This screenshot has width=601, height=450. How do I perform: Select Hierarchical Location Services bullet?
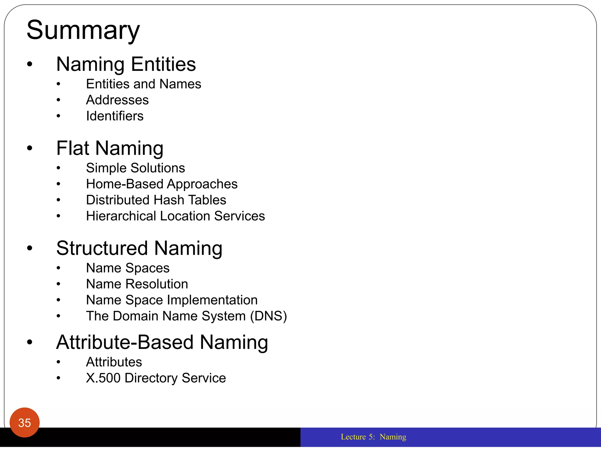(175, 216)
